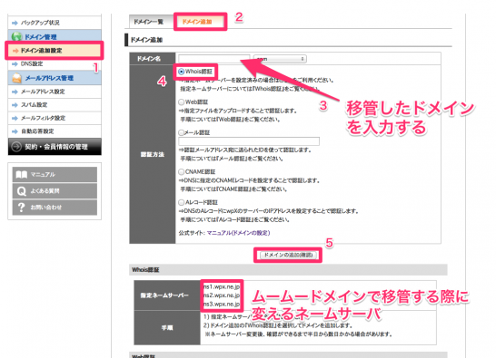The height and width of the screenshot is (358, 496).
Task: Click the arrow icon beside バックアップ状況
Action: point(15,23)
